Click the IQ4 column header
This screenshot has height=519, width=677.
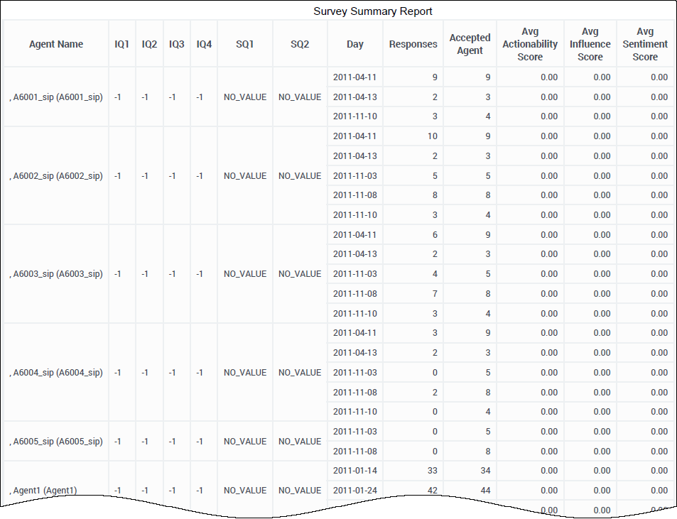click(204, 44)
